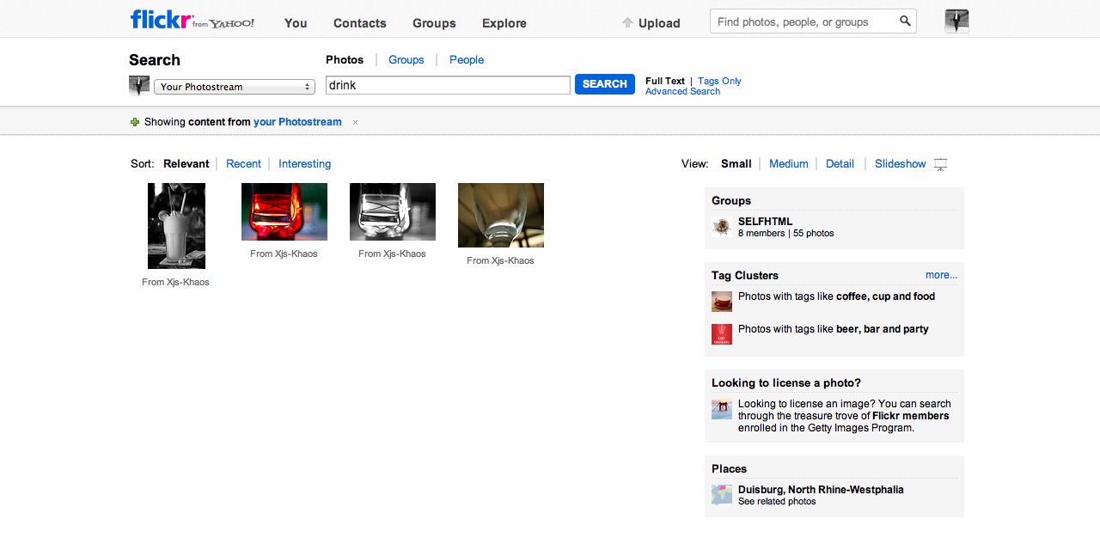Click See related photos

777,501
